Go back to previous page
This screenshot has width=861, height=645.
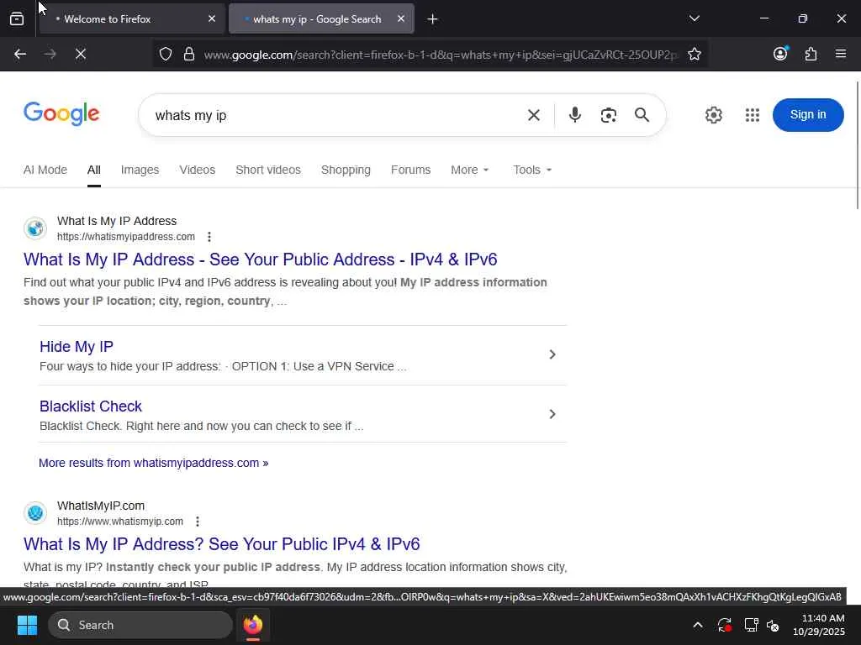[20, 55]
